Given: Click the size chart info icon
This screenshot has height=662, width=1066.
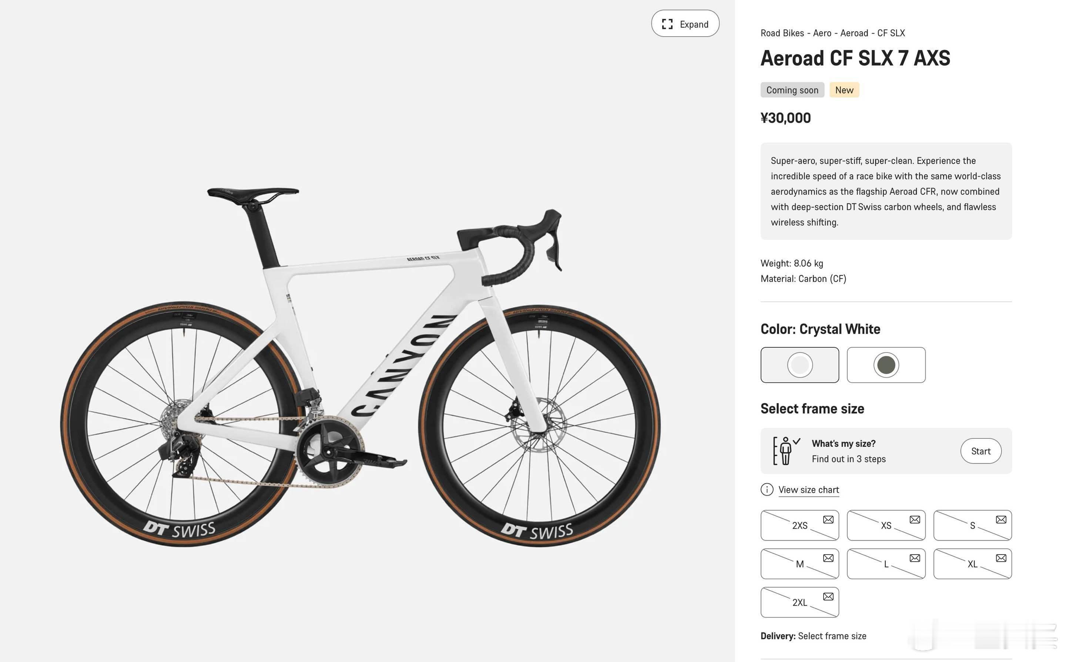Looking at the screenshot, I should [767, 489].
